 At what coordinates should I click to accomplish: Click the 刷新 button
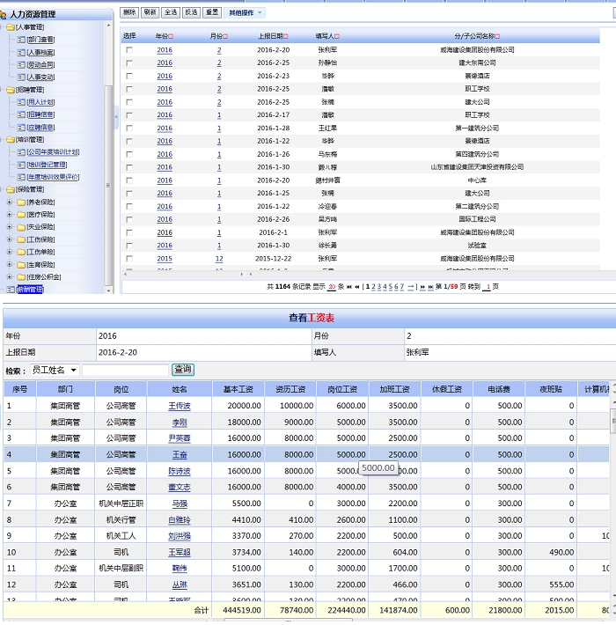(x=150, y=12)
